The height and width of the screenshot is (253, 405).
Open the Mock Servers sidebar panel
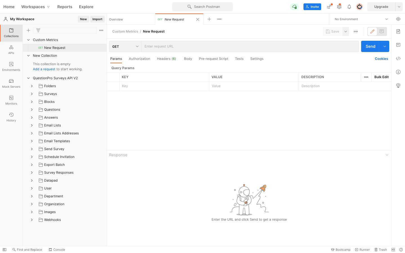pyautogui.click(x=11, y=83)
